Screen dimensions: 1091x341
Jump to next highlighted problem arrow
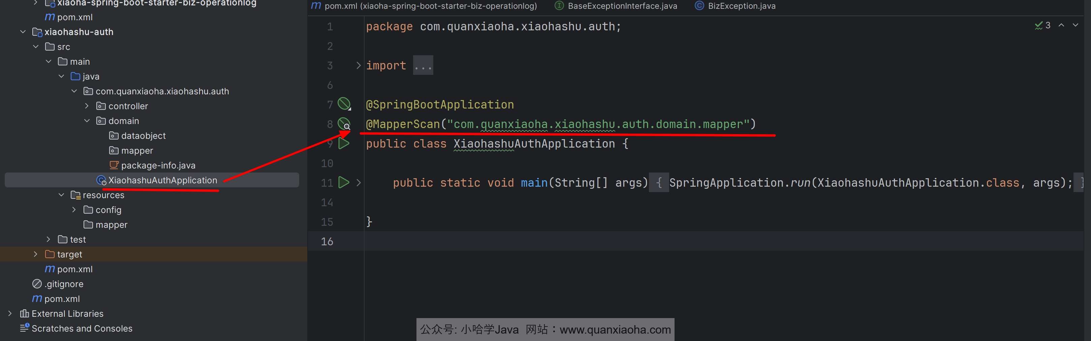tap(1075, 25)
